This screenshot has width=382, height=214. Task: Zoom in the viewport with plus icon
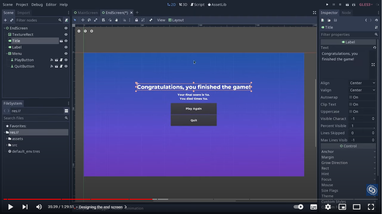click(x=92, y=31)
